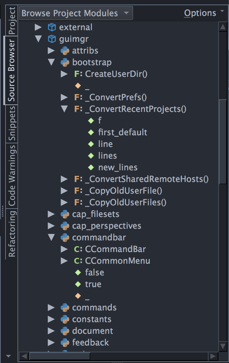This screenshot has height=363, width=229.
Task: Click the Python icon beside document
Action: tap(65, 331)
